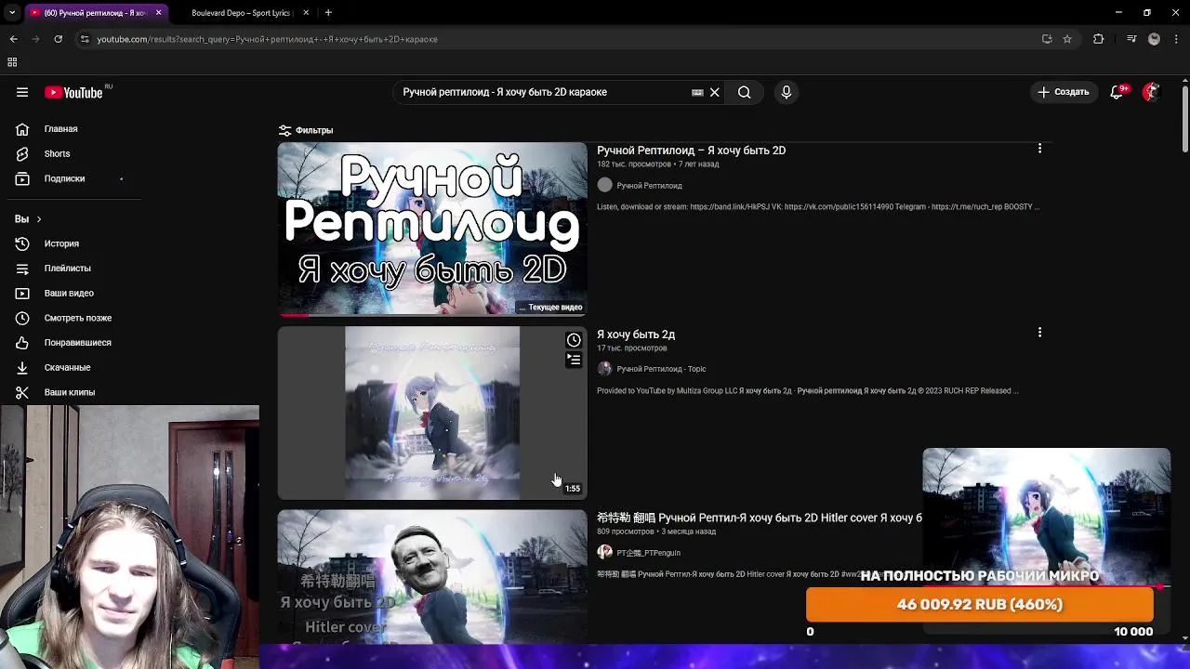Close the Boulevard Depo browser tab
The image size is (1190, 669).
[x=306, y=13]
